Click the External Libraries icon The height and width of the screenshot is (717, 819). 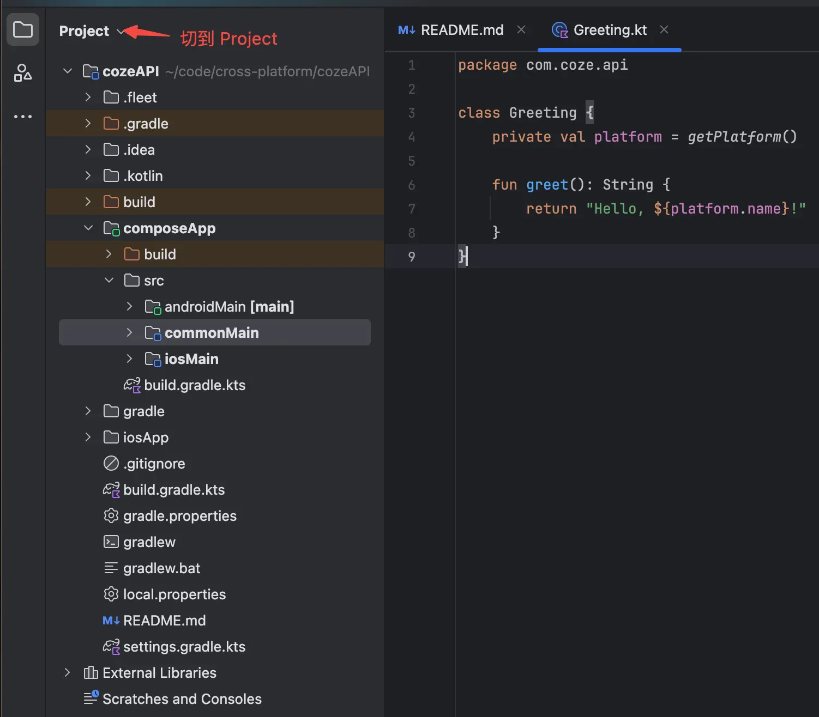[x=91, y=673]
